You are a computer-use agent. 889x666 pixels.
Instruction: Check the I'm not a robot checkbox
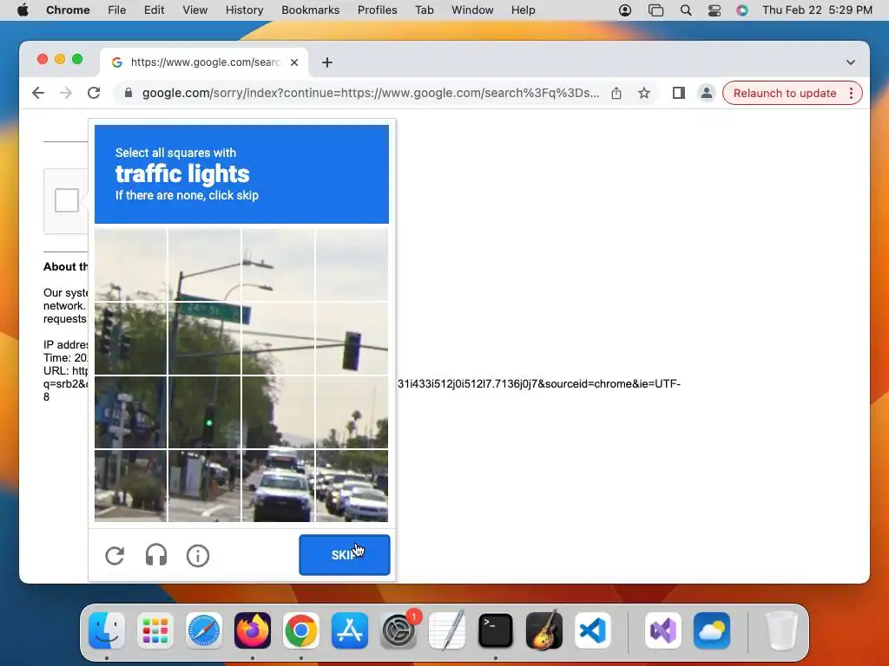point(67,200)
